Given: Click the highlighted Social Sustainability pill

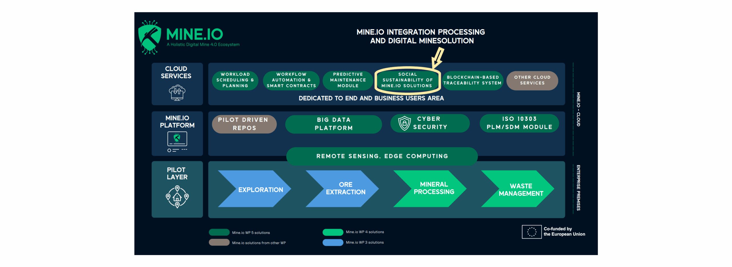Looking at the screenshot, I should (x=407, y=80).
